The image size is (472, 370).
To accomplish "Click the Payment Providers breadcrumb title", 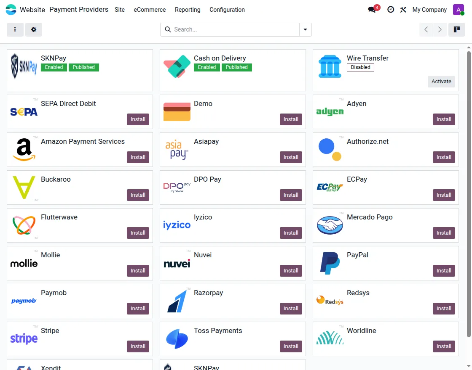I will click(x=79, y=9).
